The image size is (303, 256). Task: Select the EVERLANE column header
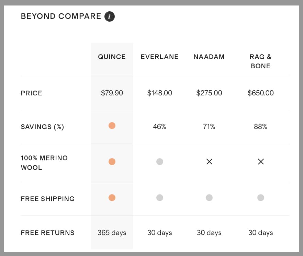pyautogui.click(x=160, y=57)
